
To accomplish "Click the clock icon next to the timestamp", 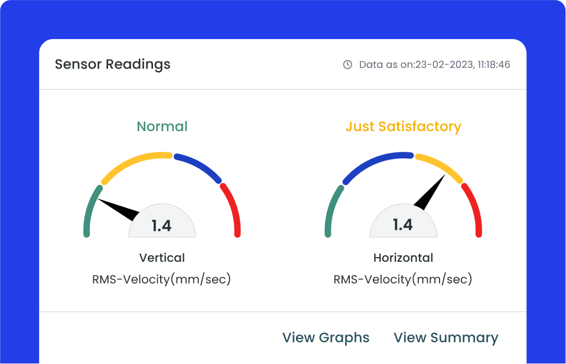I will [x=347, y=64].
